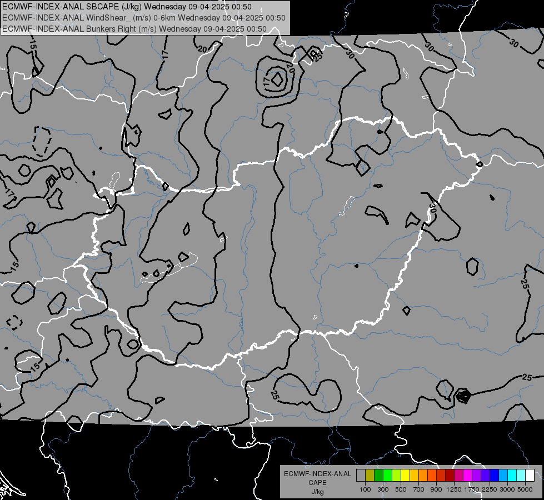Choose the indigo-violet swatch left of 2250
The width and height of the screenshot is (544, 500).
[x=485, y=476]
